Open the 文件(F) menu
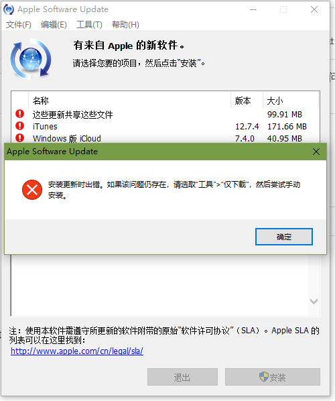Viewport: 335px width, 401px height. pos(19,25)
